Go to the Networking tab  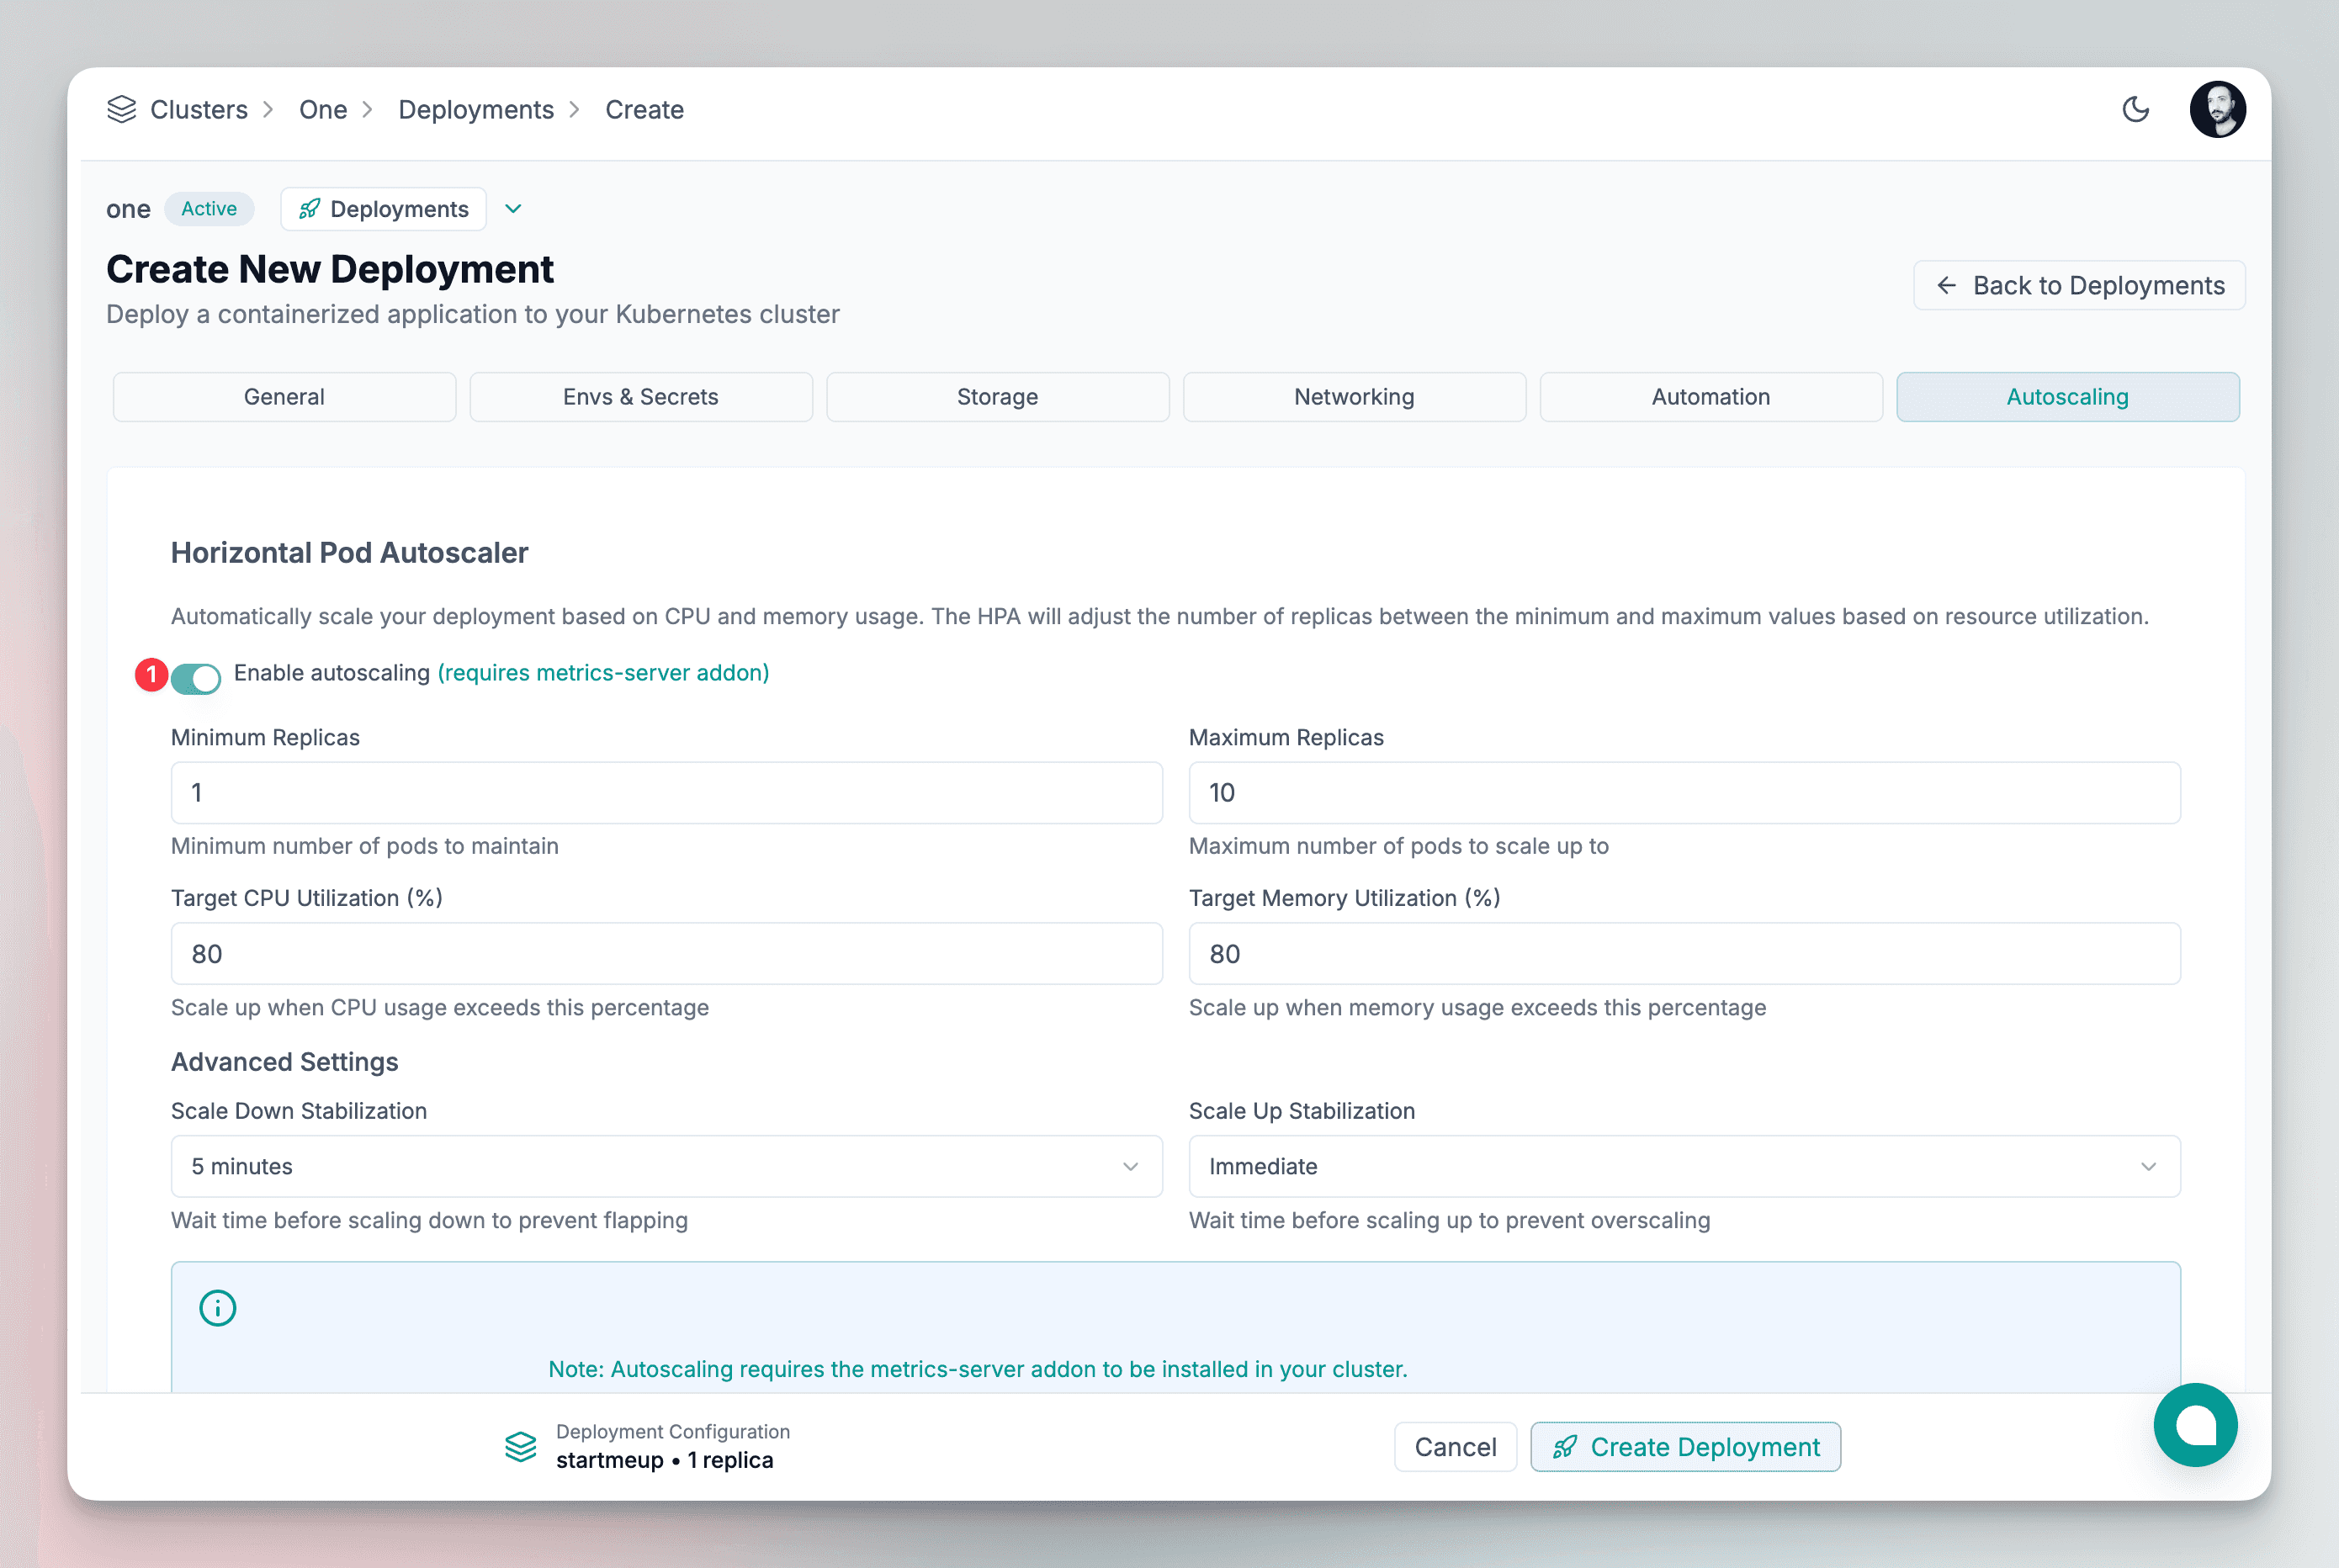[1354, 397]
